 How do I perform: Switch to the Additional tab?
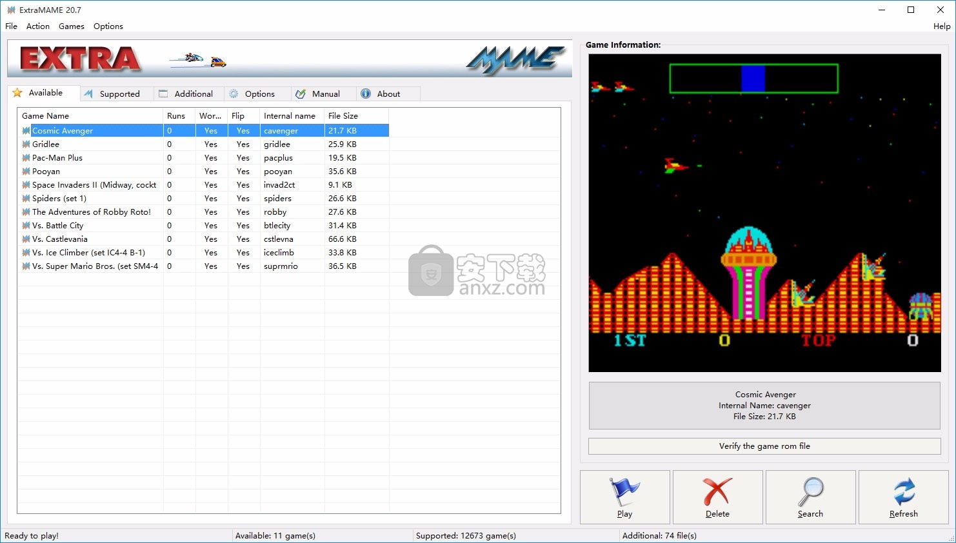click(189, 94)
